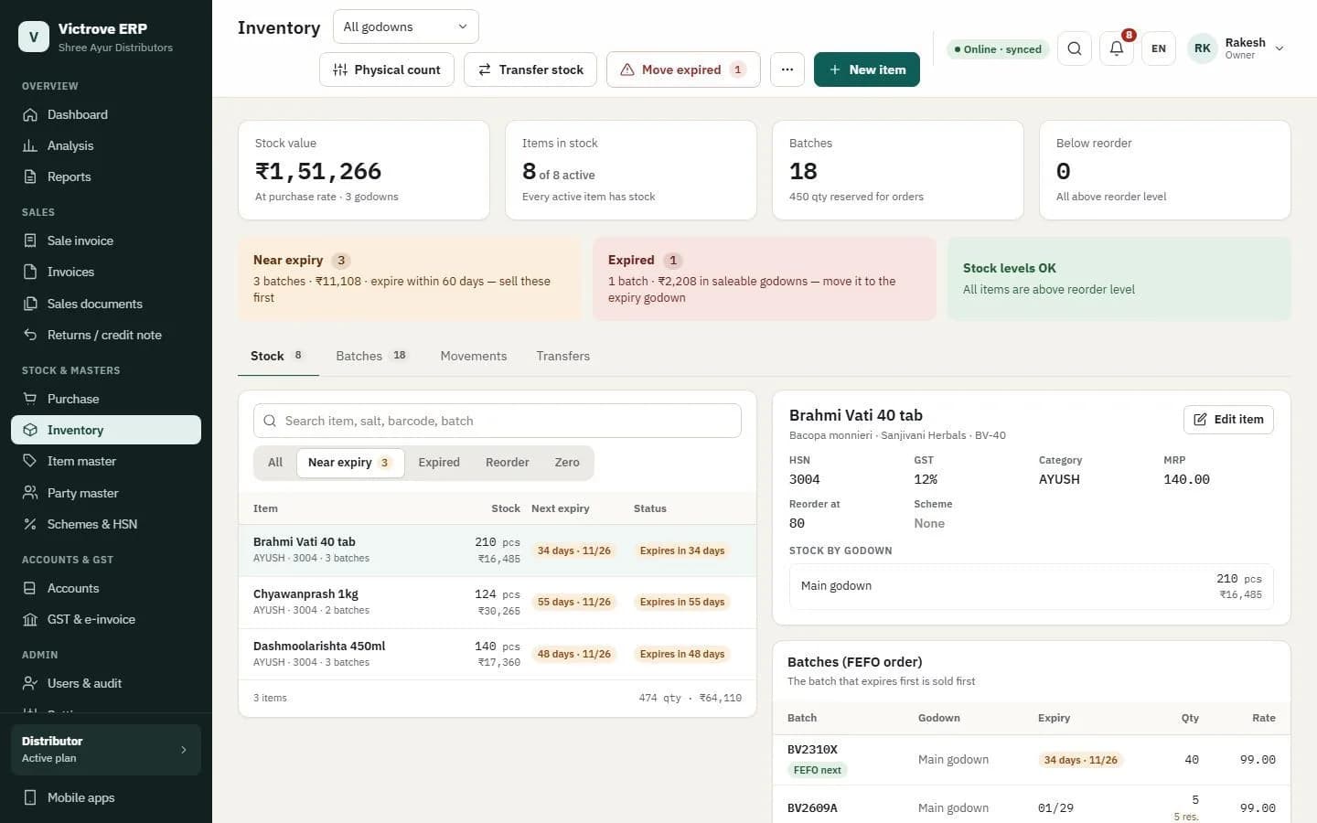The height and width of the screenshot is (823, 1317).
Task: Select the Dashmoolarishta 450ml row
Action: [498, 654]
